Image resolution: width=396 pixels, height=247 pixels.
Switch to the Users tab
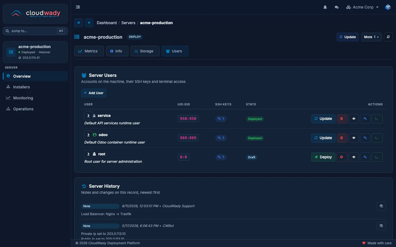175,51
